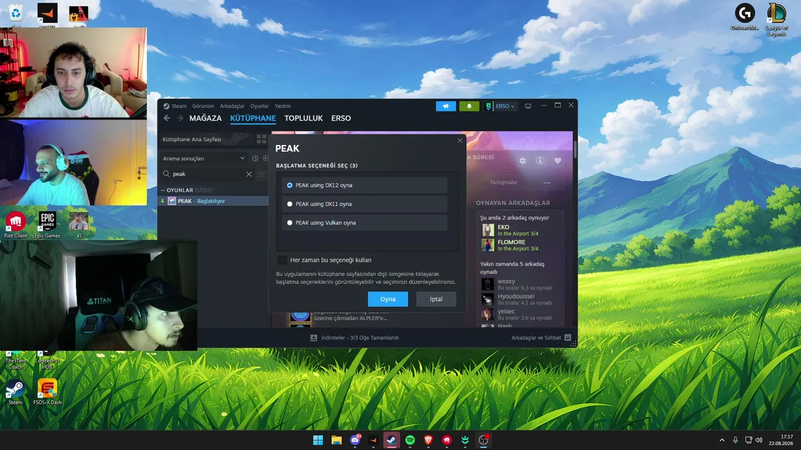The height and width of the screenshot is (450, 801).
Task: Open Epic Games desktop shortcut
Action: point(47,225)
